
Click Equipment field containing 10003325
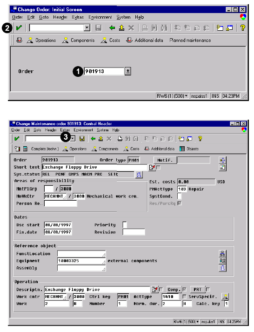point(81,261)
